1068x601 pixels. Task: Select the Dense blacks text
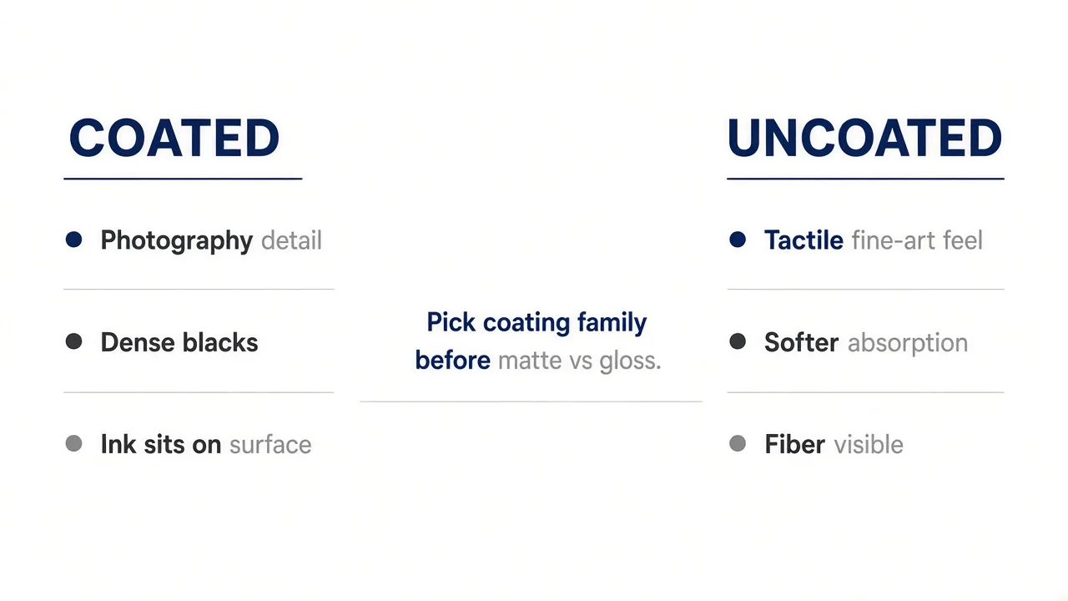click(179, 342)
